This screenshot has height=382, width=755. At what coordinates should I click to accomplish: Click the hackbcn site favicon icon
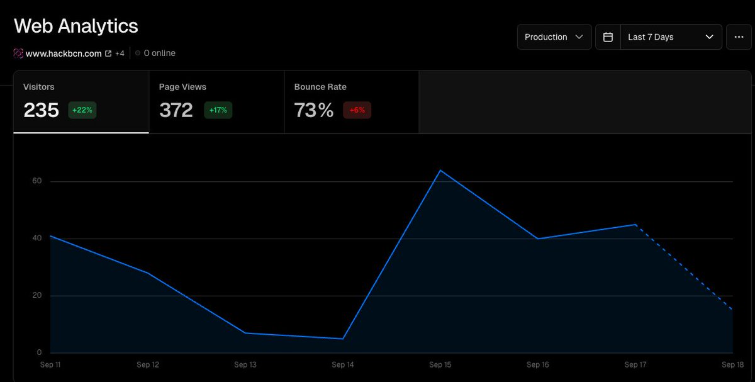(18, 53)
